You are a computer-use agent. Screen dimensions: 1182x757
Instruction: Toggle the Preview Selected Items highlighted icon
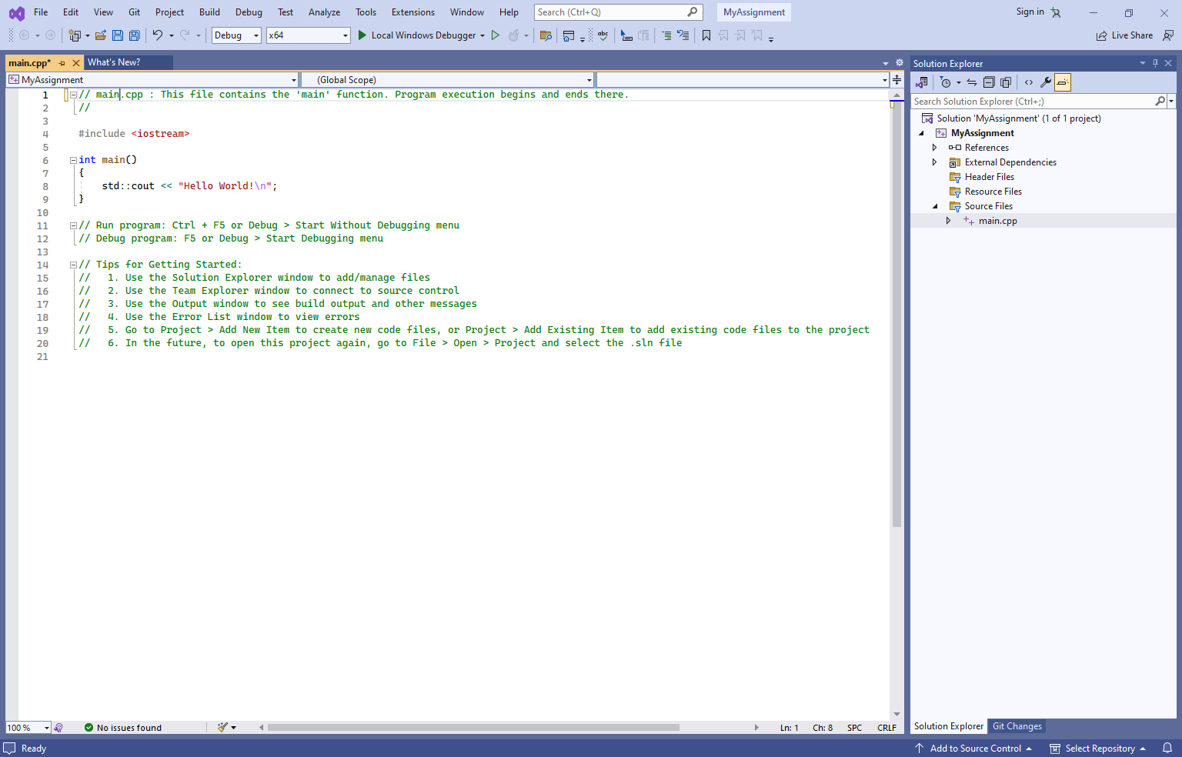pos(1063,82)
